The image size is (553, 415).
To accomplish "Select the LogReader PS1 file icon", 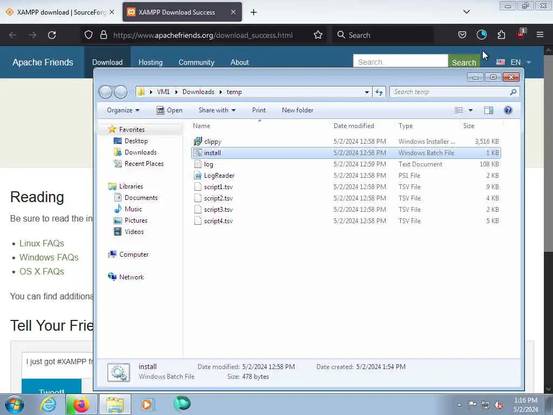I will 198,176.
